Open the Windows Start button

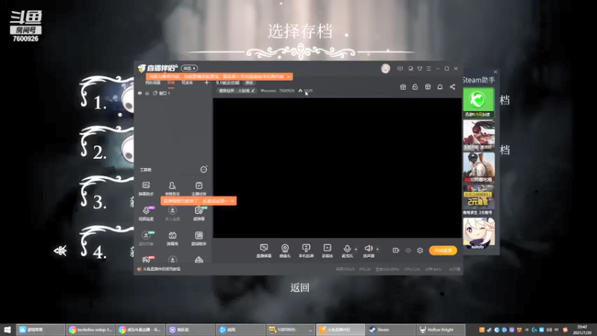click(7, 329)
